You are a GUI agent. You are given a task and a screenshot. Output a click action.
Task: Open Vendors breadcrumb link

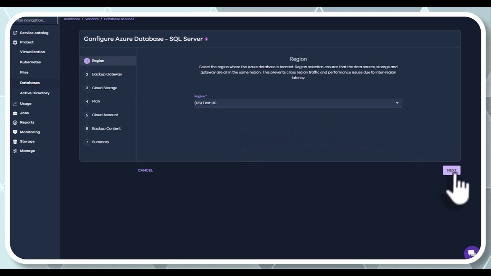click(92, 19)
